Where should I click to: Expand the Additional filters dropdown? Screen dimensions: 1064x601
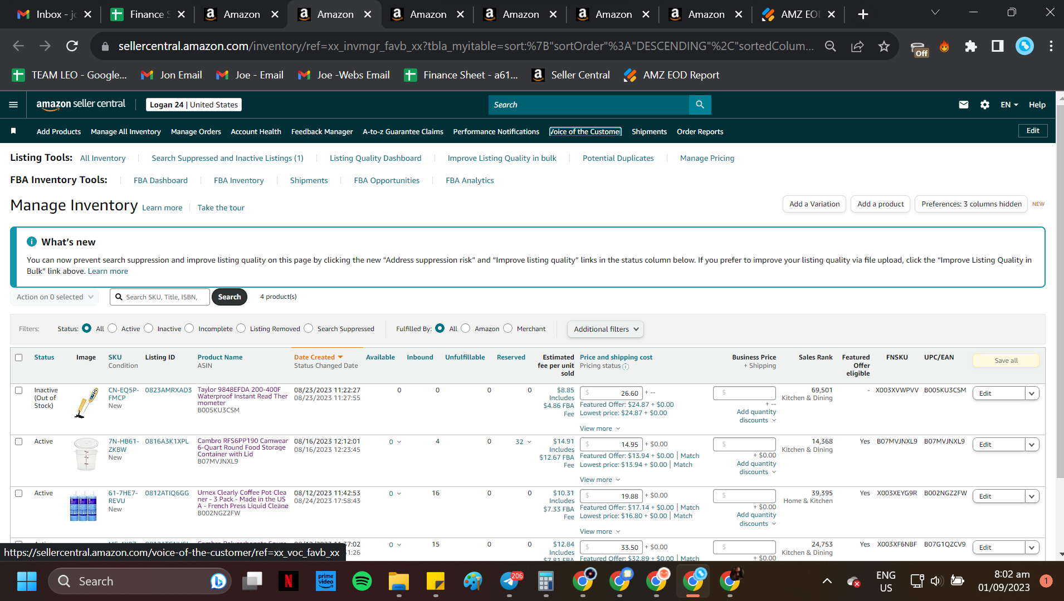[606, 329]
